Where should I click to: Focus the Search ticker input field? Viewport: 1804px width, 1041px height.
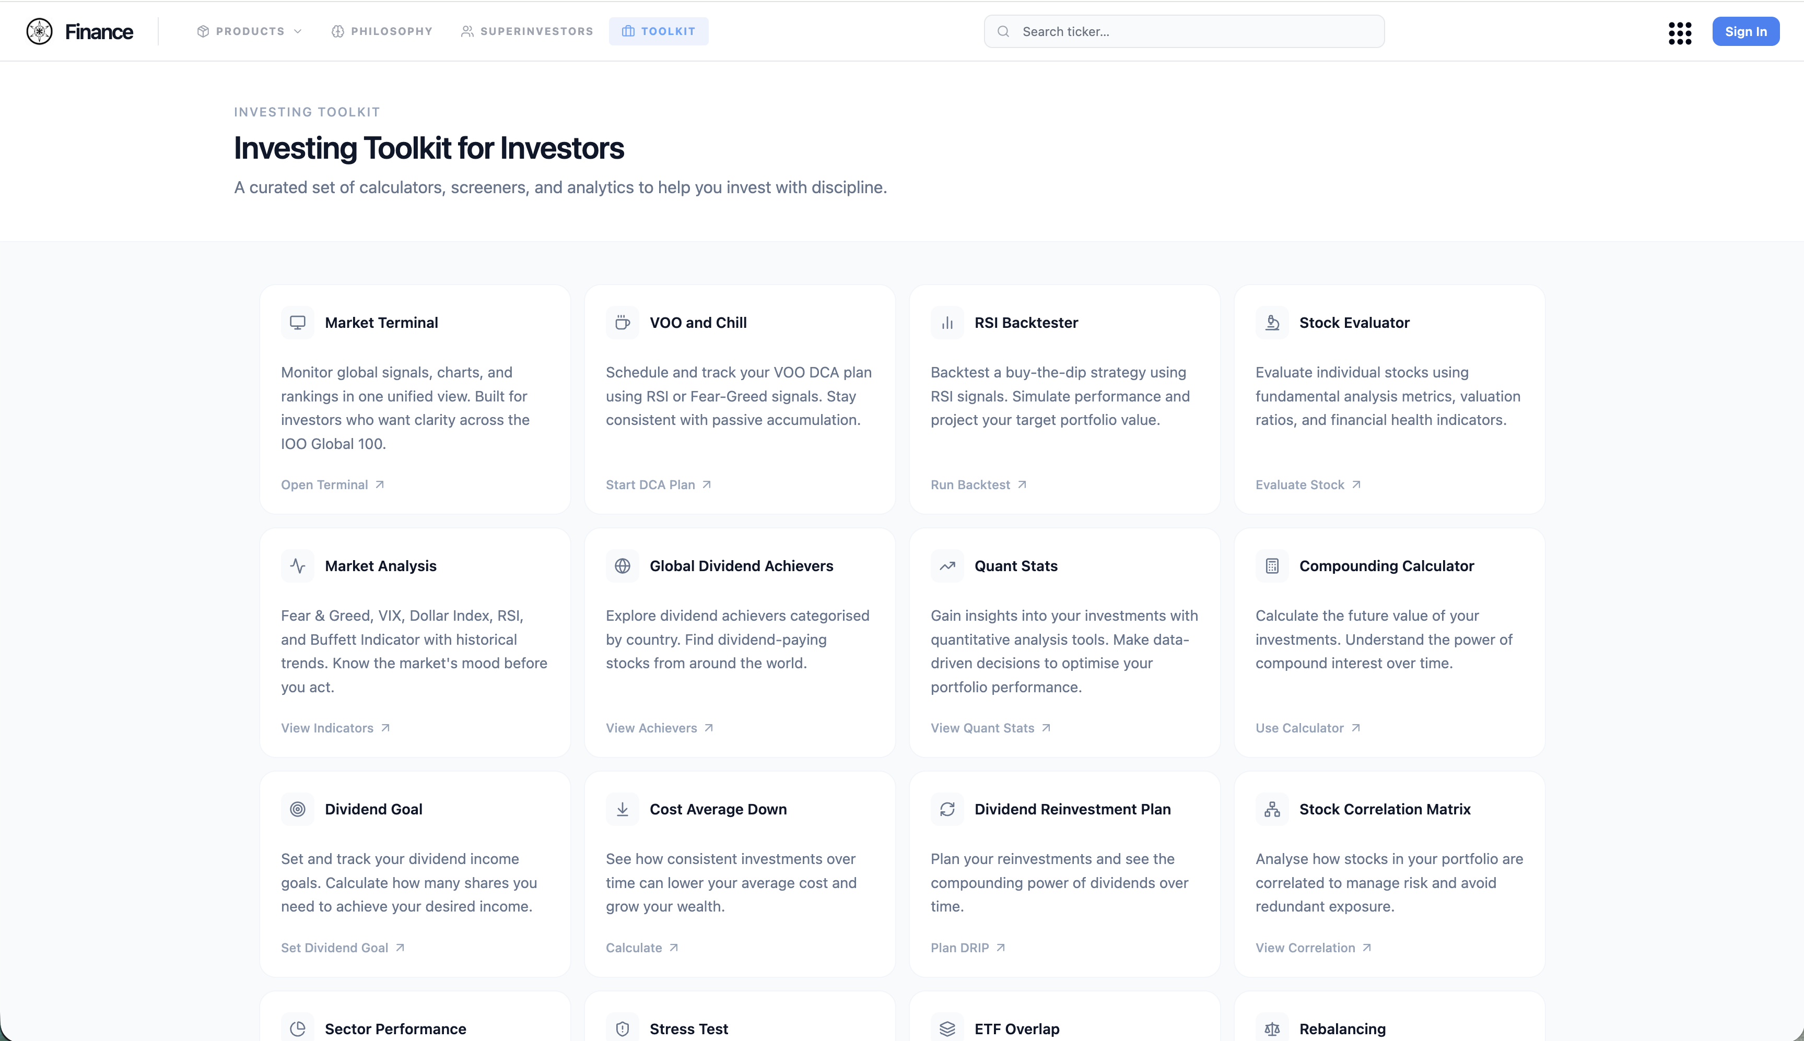1184,31
